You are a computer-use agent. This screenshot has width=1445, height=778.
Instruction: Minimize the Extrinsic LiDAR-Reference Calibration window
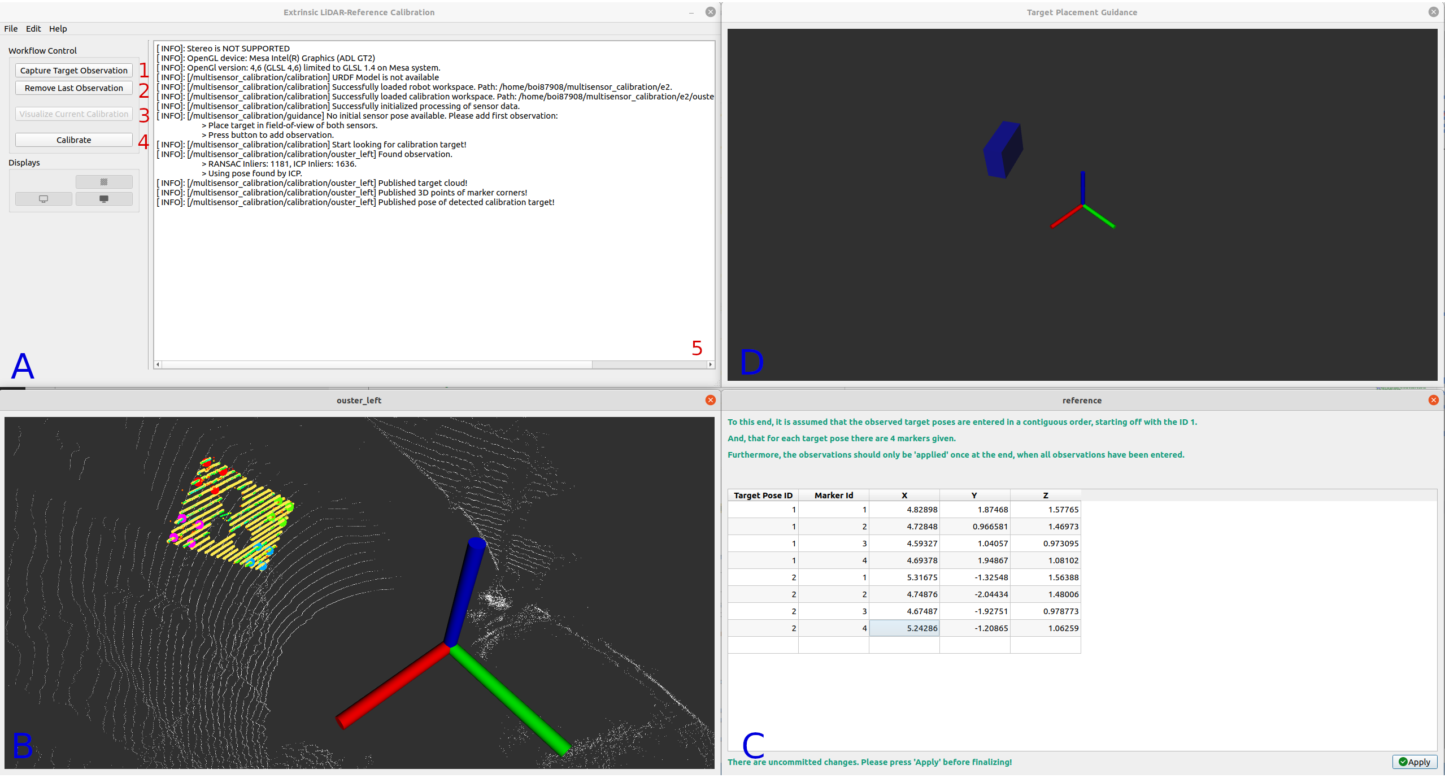click(691, 12)
